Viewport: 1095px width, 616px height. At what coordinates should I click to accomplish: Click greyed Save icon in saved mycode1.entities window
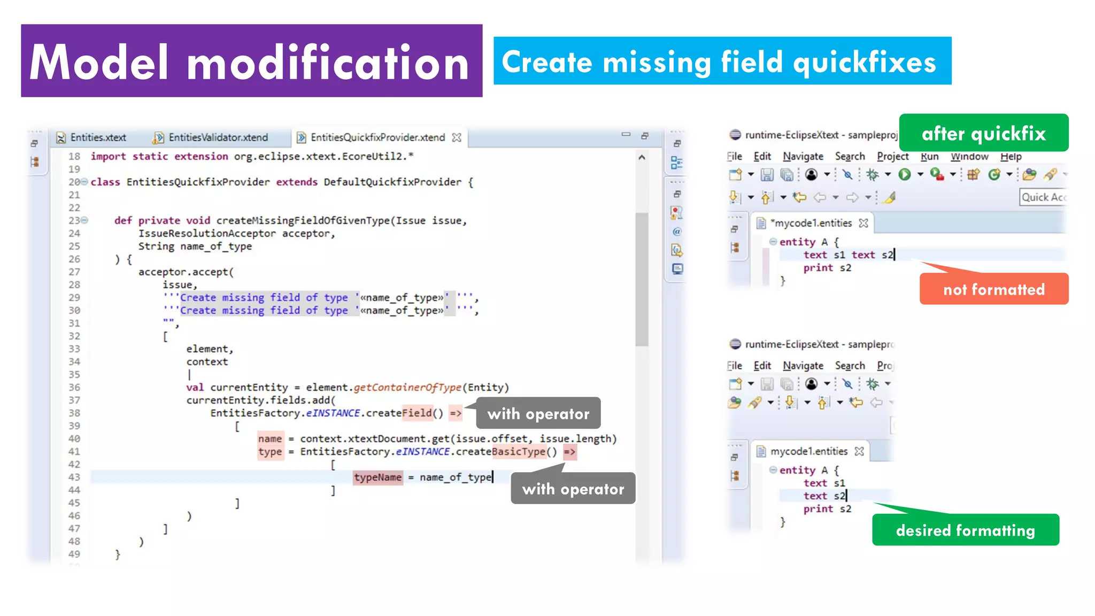(x=767, y=384)
